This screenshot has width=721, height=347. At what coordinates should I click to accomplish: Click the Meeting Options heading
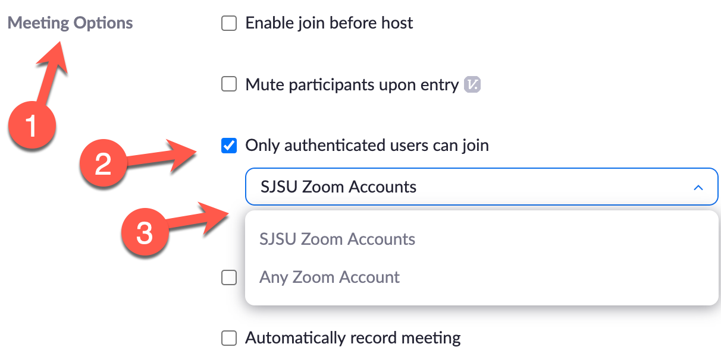tap(69, 23)
